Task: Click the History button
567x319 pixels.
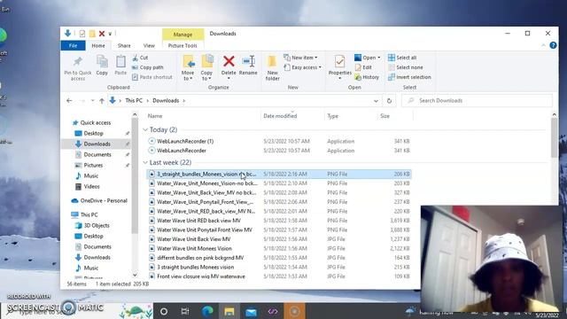Action: click(x=367, y=77)
